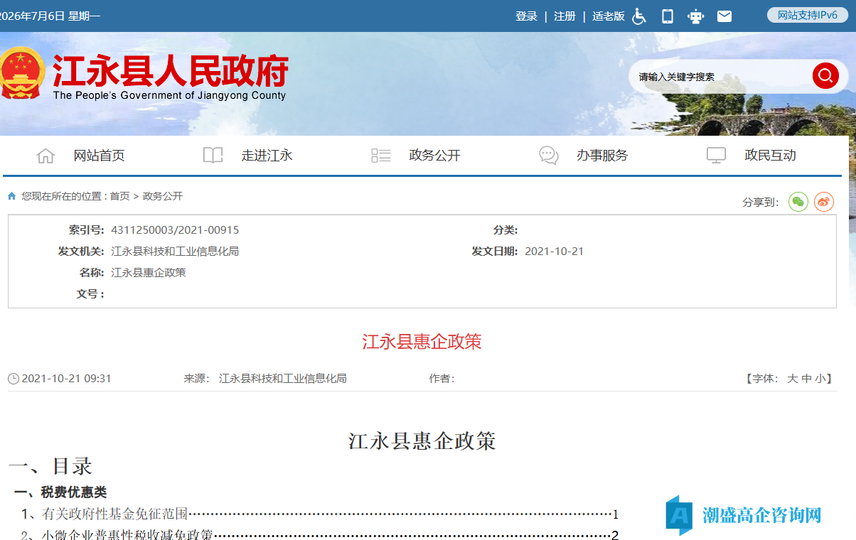856x540 pixels.
Task: Set font size to 中
Action: click(x=806, y=379)
